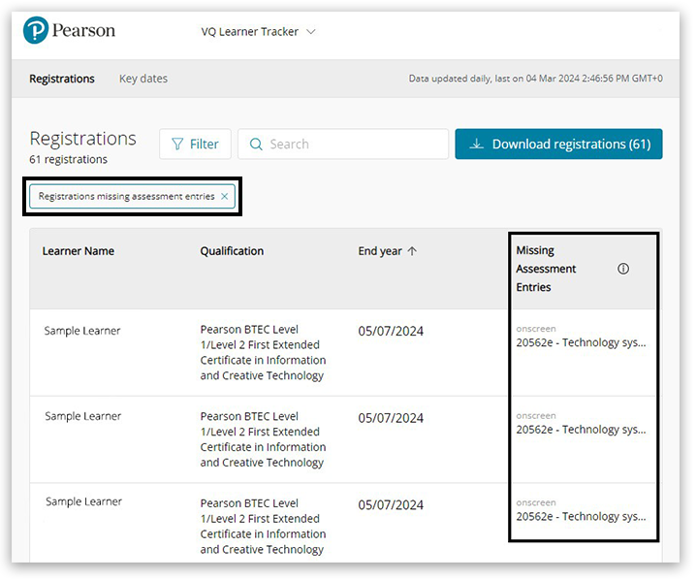Open the first Sample Learner row

click(82, 331)
